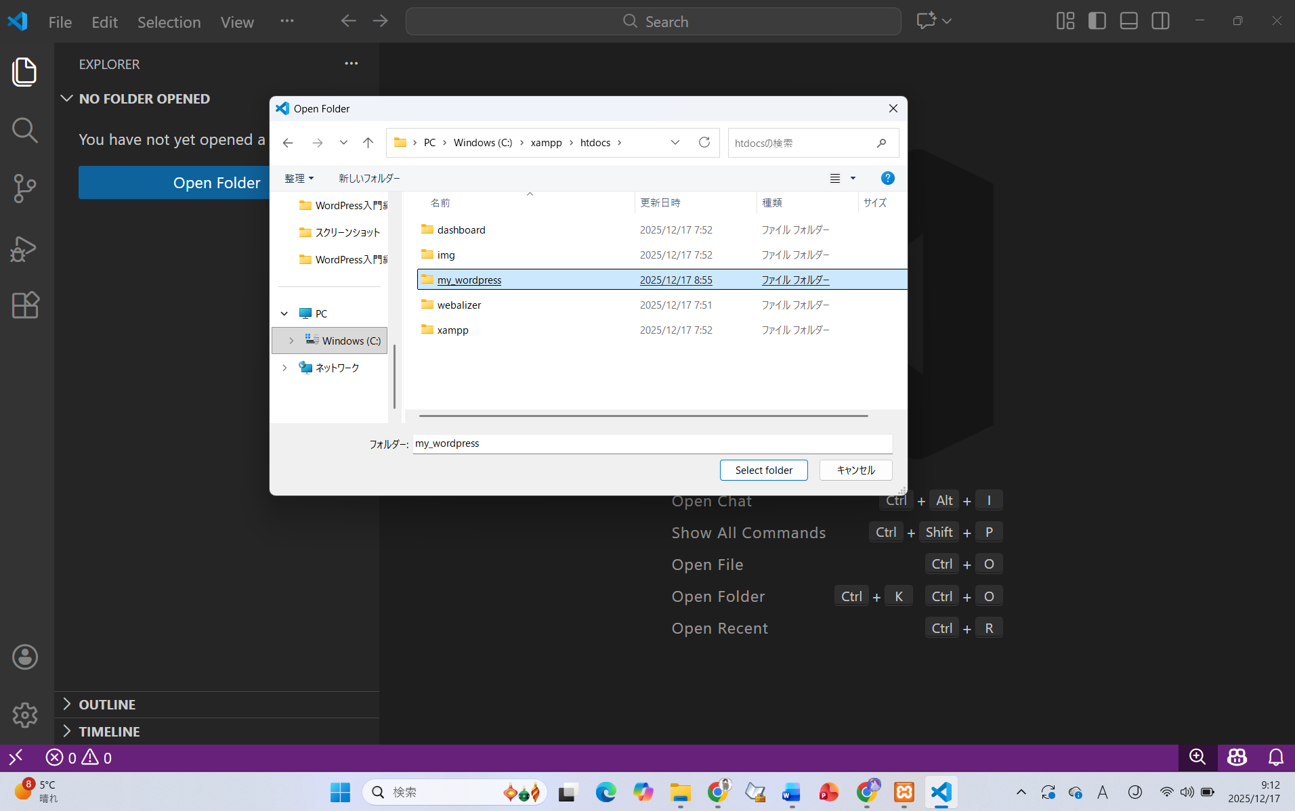This screenshot has height=811, width=1295.
Task: Toggle the secondary side bar layout button
Action: pos(1160,21)
